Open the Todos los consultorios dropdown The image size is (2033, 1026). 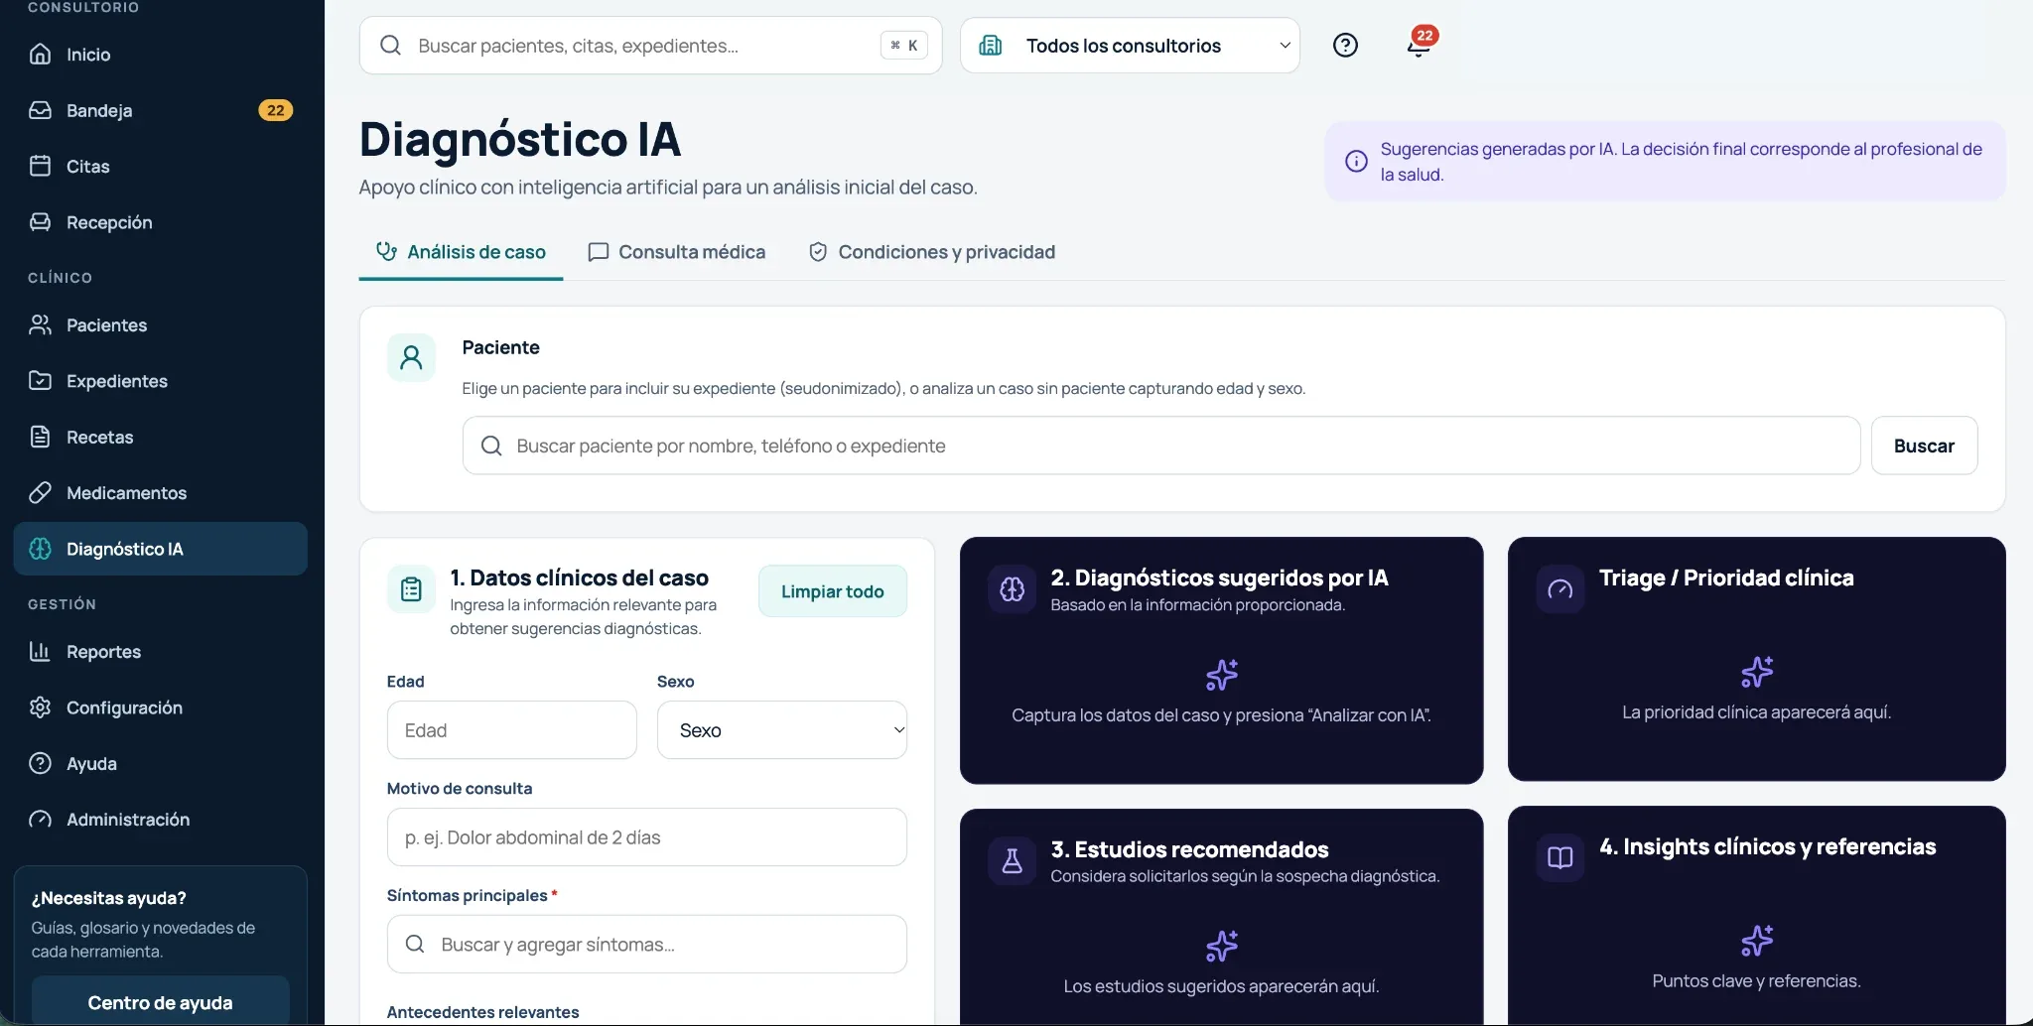1130,46
